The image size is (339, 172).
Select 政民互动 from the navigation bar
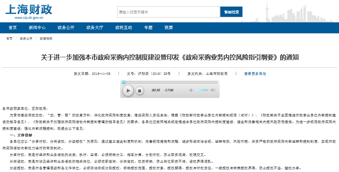(123, 27)
